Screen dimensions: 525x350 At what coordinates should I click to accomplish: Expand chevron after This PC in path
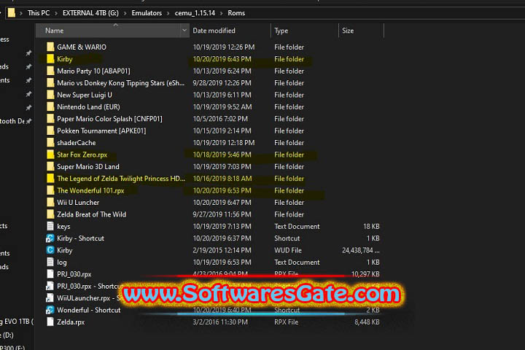point(56,13)
